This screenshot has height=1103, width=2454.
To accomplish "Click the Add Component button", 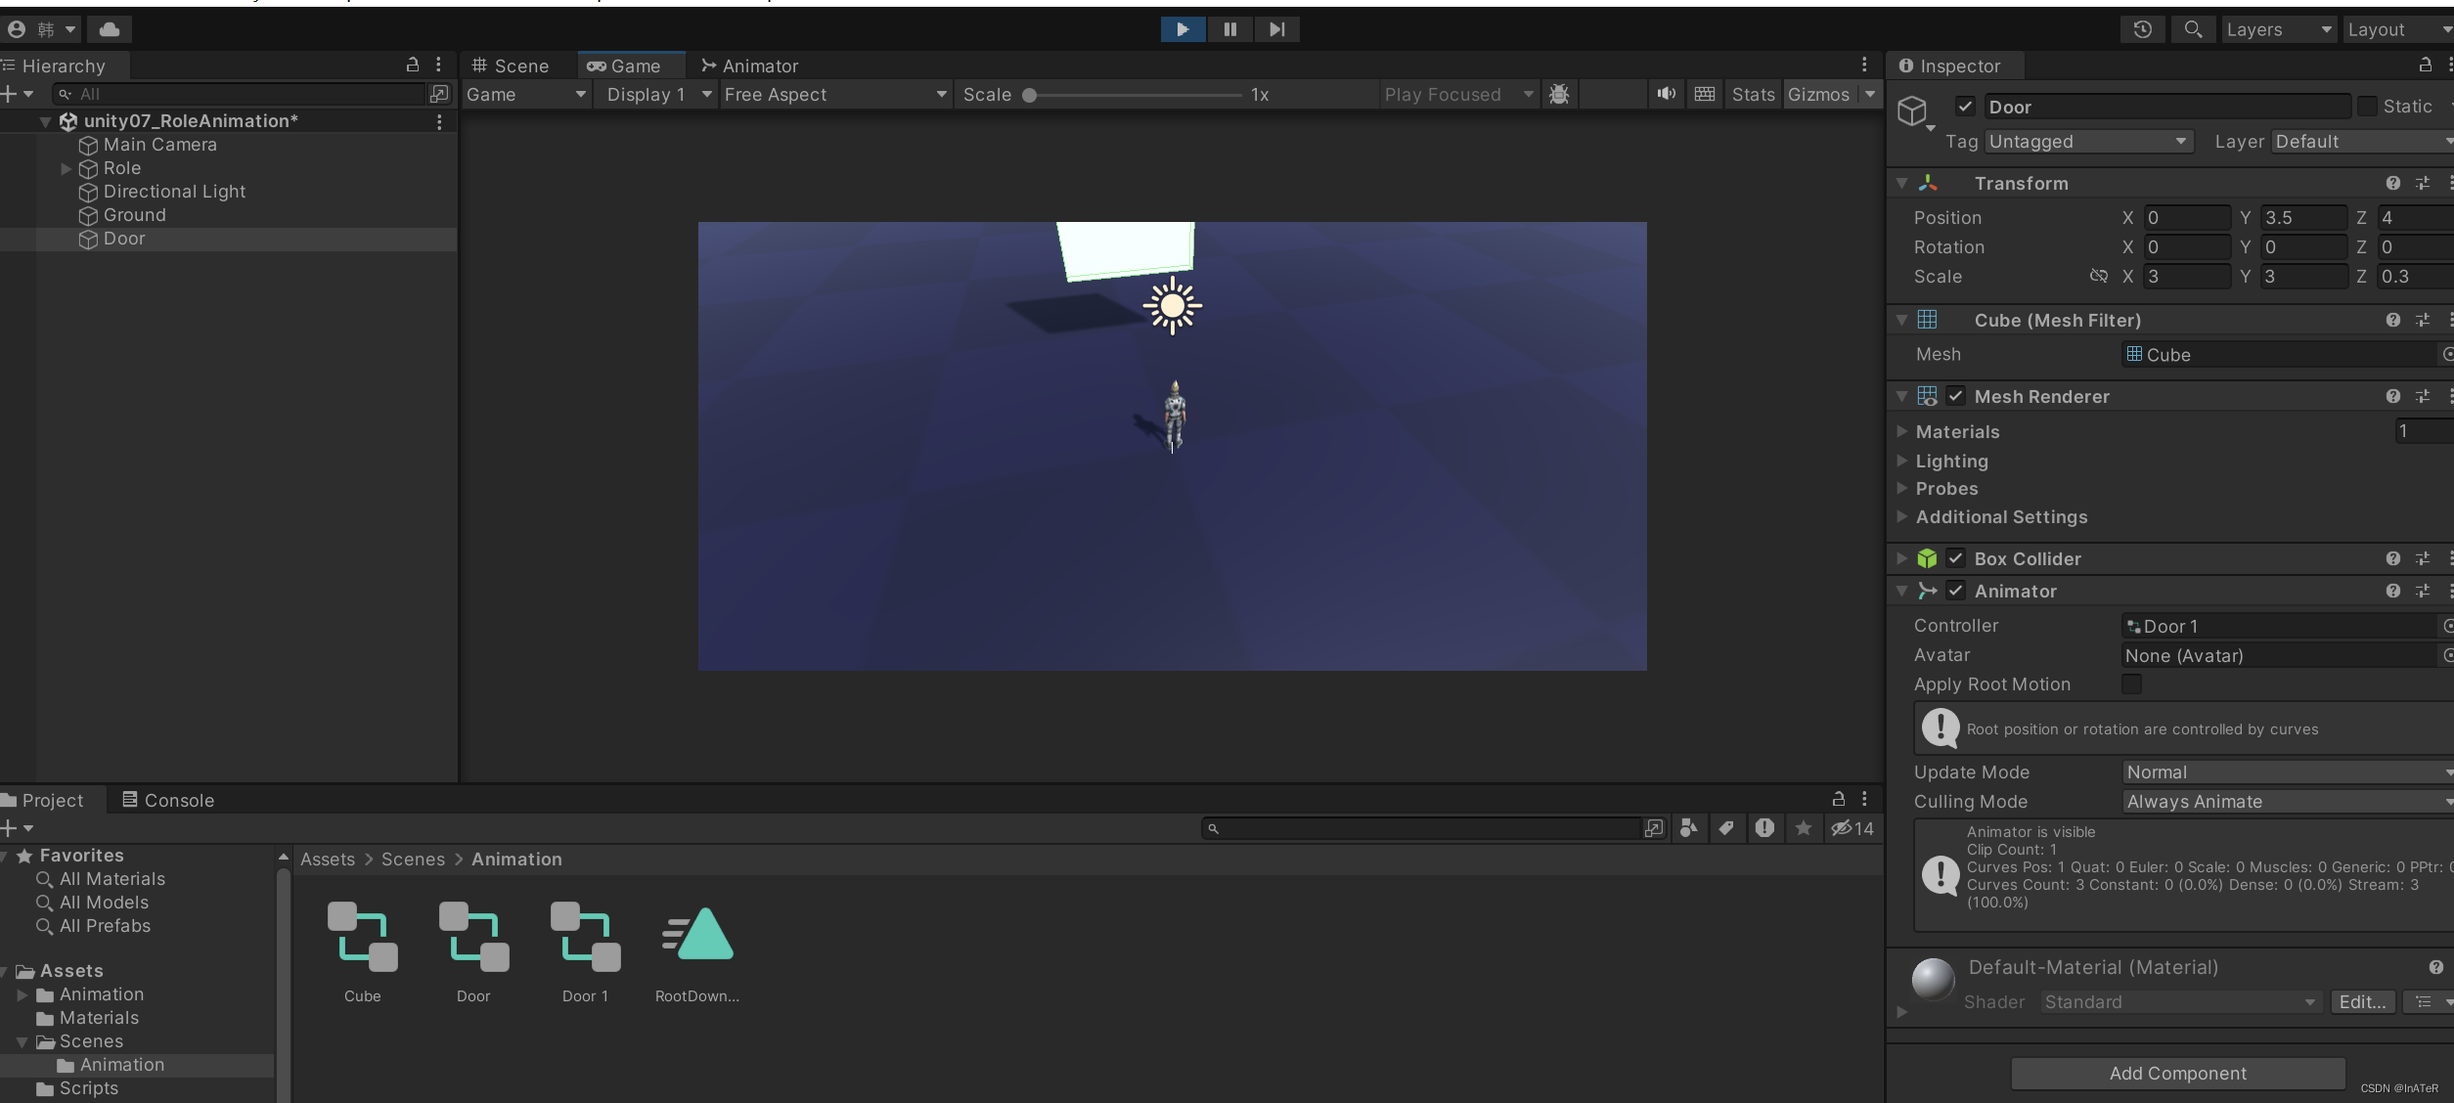I will [2177, 1073].
